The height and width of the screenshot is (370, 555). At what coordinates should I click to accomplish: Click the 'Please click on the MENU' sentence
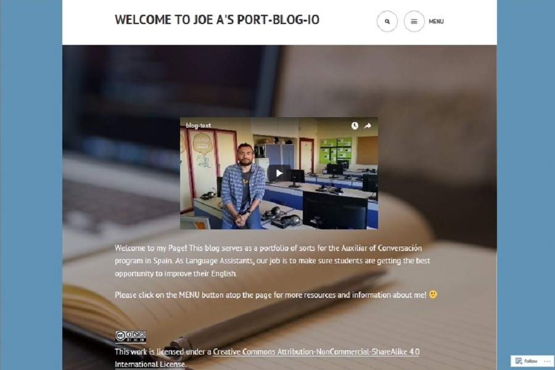271,295
